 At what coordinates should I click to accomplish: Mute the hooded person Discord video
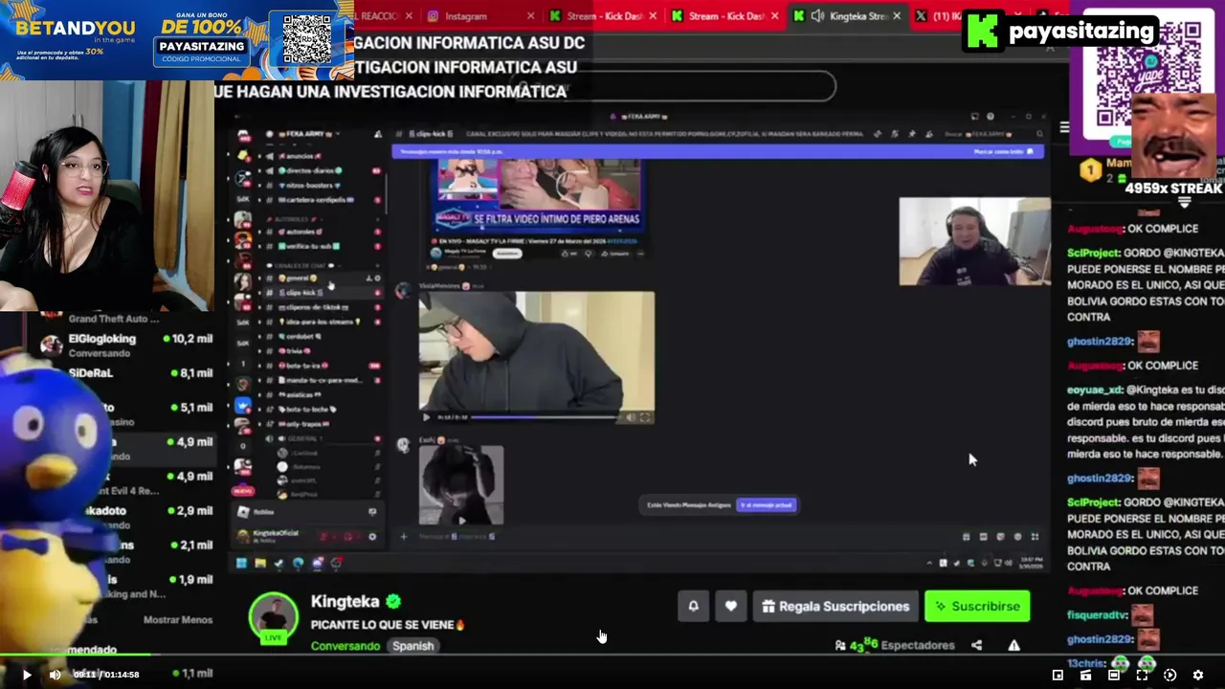pyautogui.click(x=631, y=417)
